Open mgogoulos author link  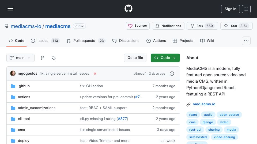click(28, 74)
